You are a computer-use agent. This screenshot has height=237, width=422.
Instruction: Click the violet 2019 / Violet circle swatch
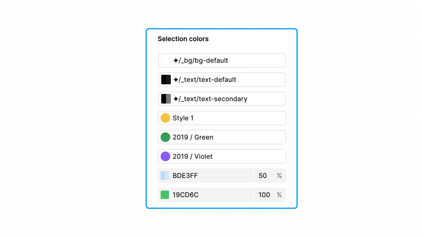[x=165, y=156]
